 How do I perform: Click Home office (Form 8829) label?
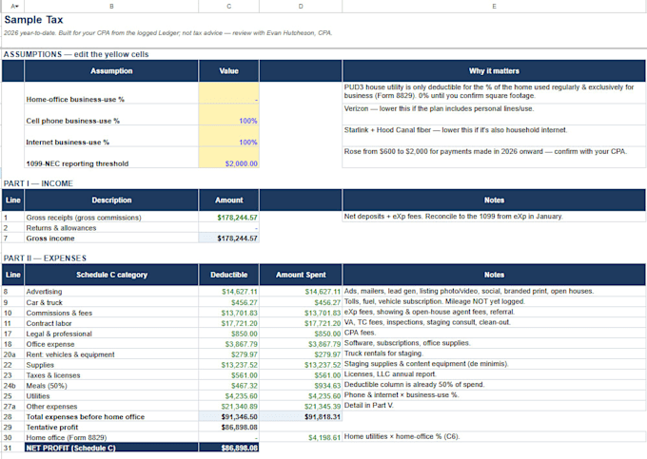tap(66, 437)
